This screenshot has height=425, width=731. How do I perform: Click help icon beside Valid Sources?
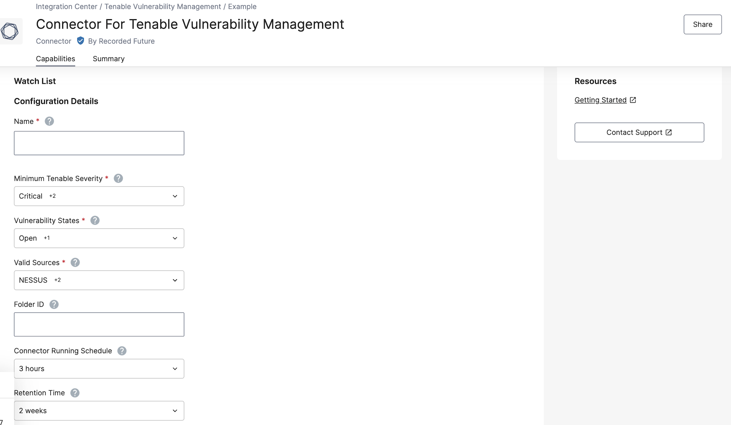click(75, 262)
